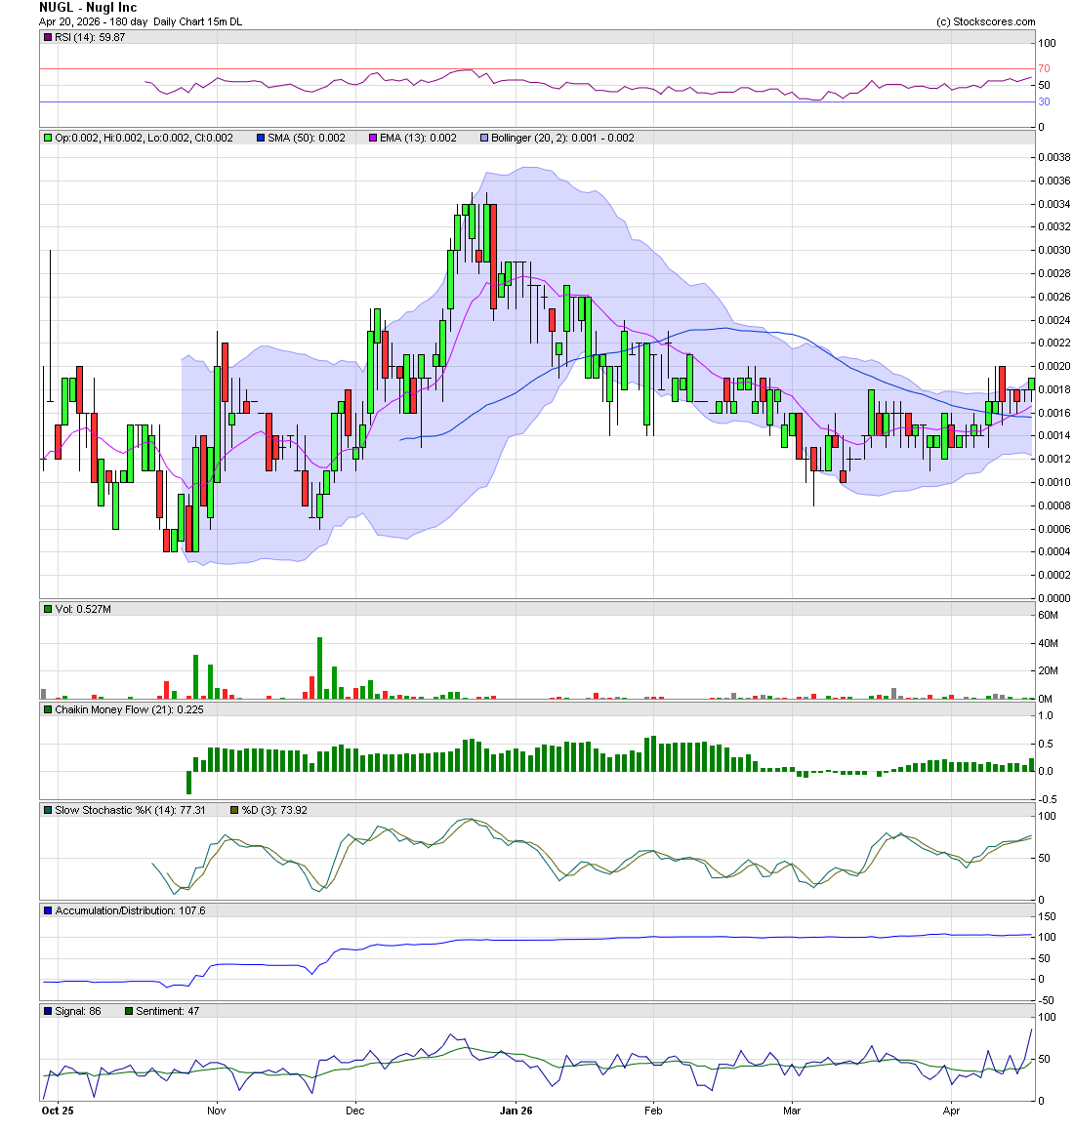Screen dimensions: 1074x1131
Task: Click the Op/Hi/Lo/Cl price summary text
Action: (142, 138)
